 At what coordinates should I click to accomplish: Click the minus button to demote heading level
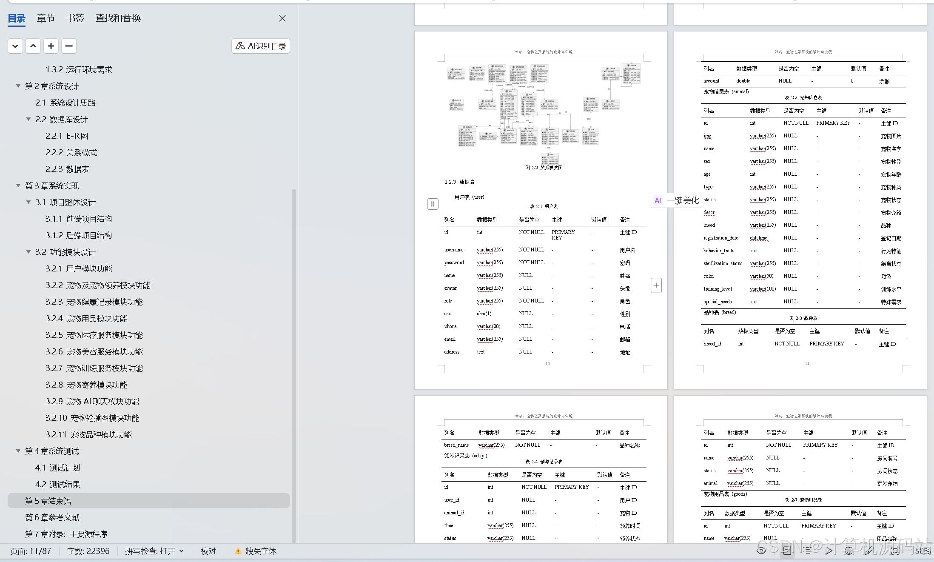coord(69,46)
